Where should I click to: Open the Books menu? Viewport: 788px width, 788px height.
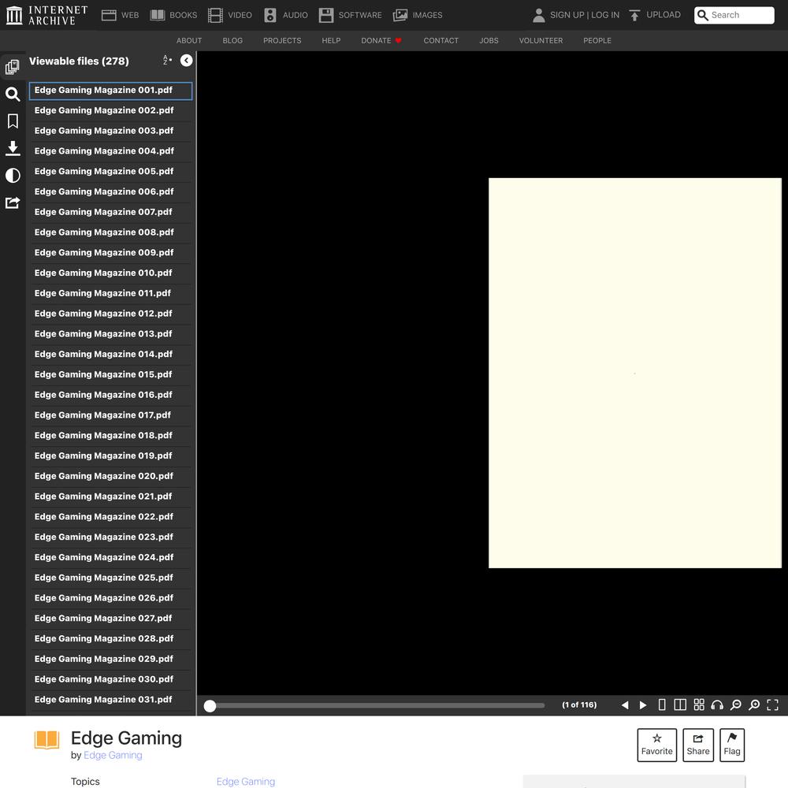(173, 15)
